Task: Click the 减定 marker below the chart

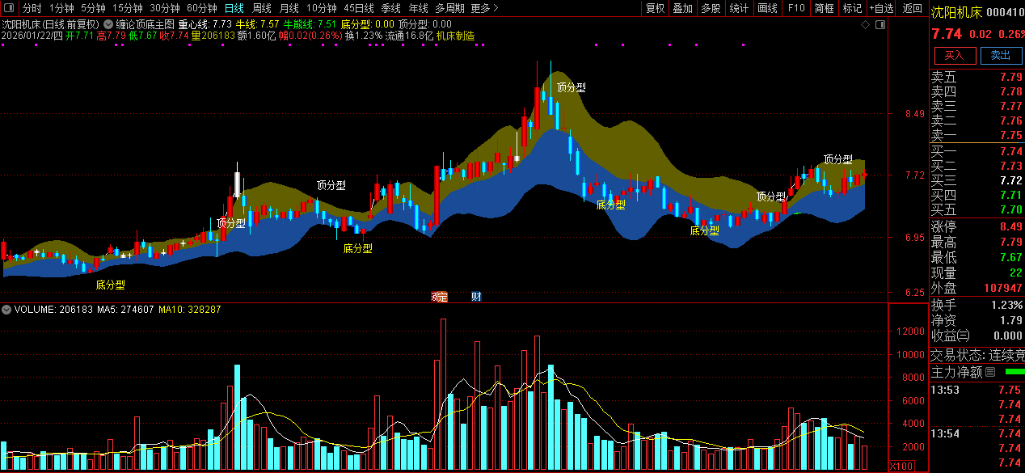Action: coord(439,297)
